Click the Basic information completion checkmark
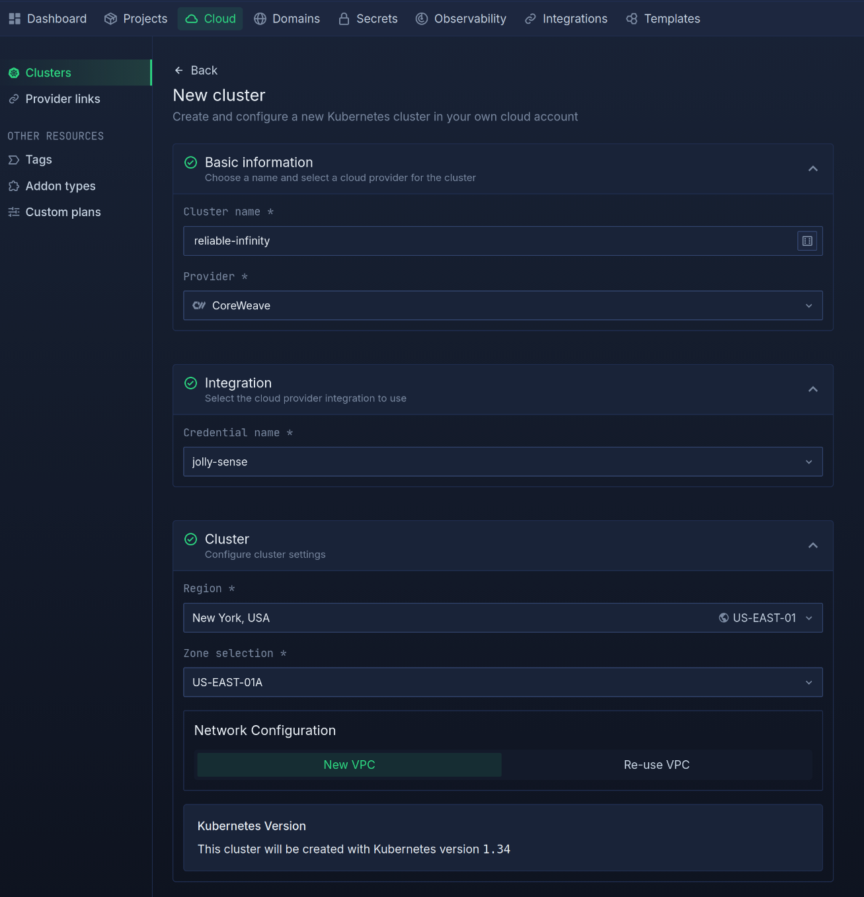This screenshot has height=897, width=864. 190,162
